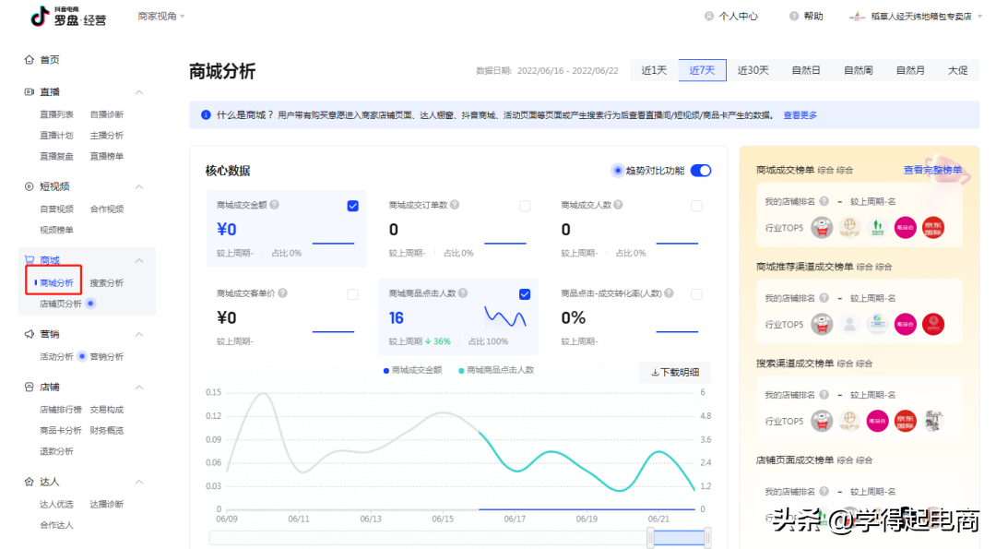Collapse the 商城 section in sidebar
This screenshot has height=549, width=996.
coord(140,259)
